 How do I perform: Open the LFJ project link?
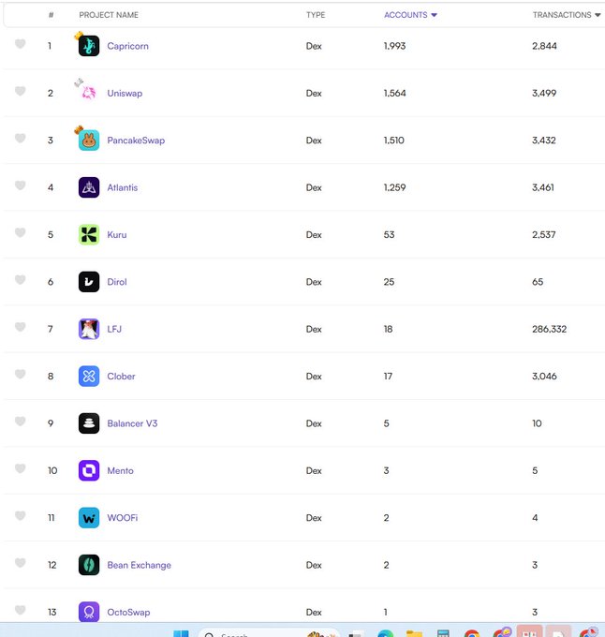pyautogui.click(x=114, y=329)
